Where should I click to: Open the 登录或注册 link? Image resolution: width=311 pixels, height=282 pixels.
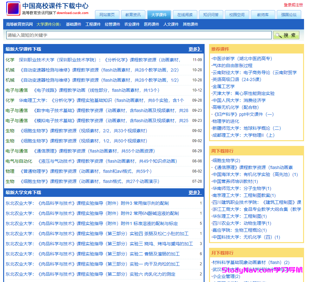[294, 5]
